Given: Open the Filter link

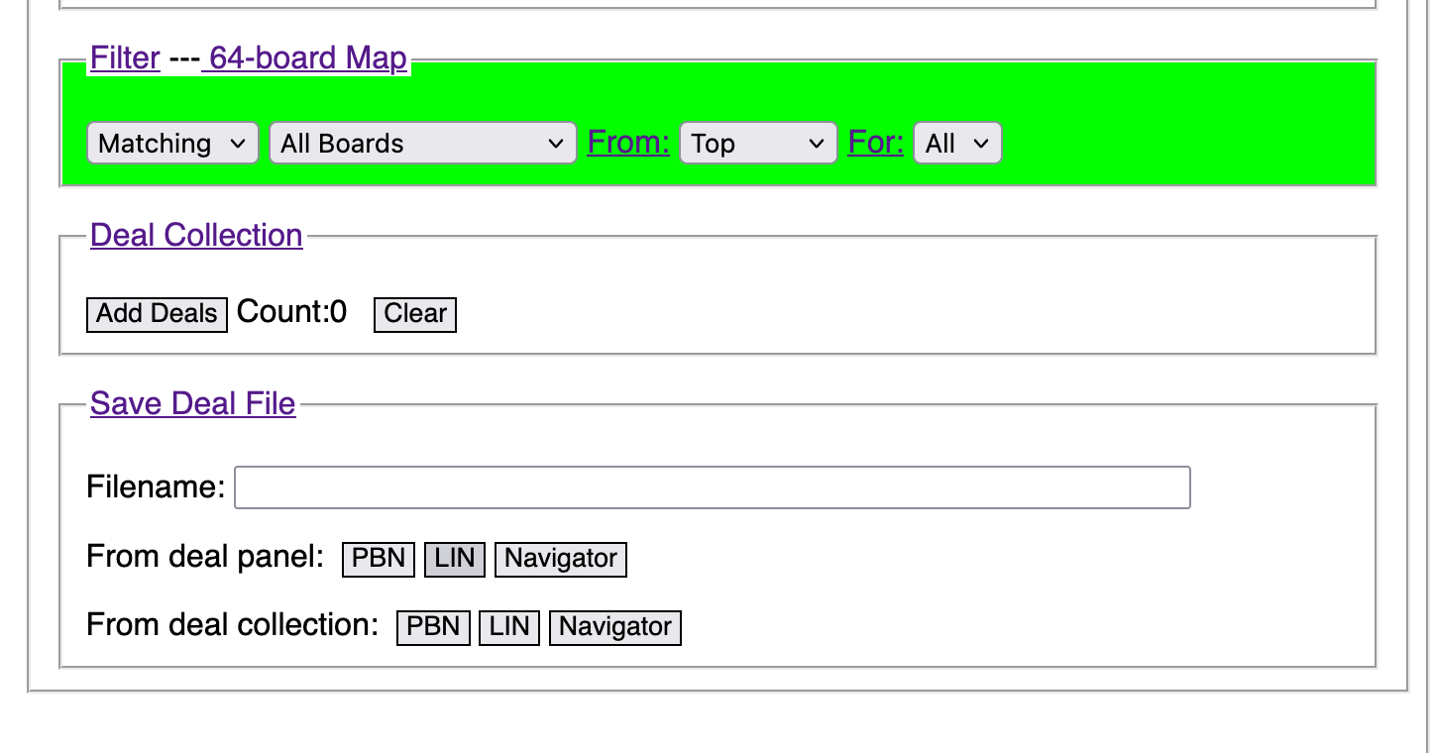Looking at the screenshot, I should (x=125, y=58).
